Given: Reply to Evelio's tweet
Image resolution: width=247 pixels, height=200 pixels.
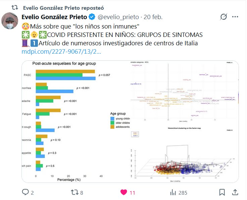Looking at the screenshot, I should point(26,192).
